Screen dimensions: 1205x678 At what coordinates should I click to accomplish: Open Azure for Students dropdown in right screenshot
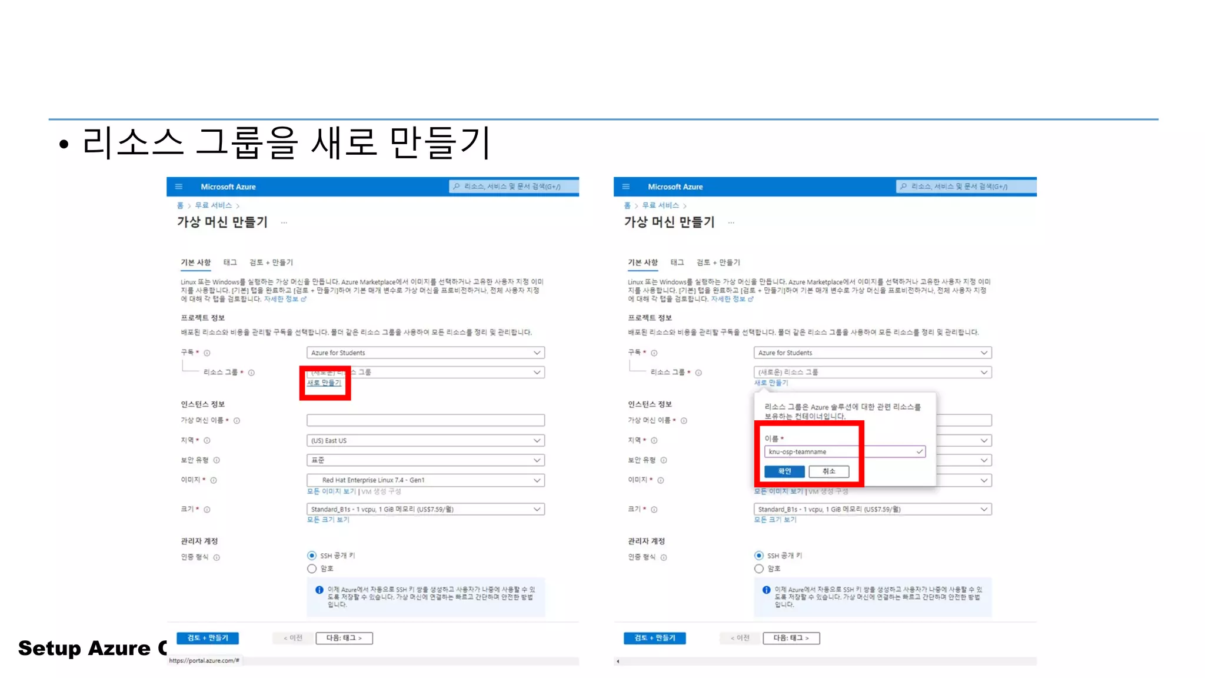coord(873,353)
